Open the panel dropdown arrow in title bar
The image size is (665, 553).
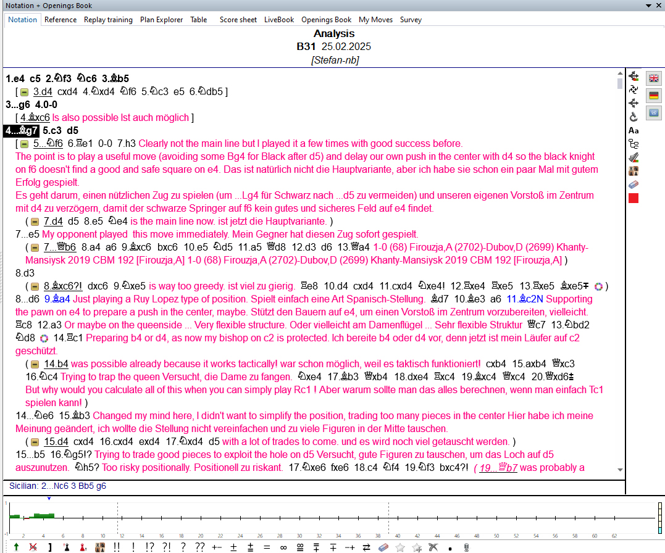point(649,6)
